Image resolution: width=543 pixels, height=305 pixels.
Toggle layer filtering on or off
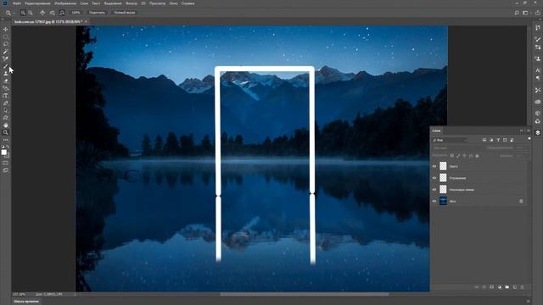click(x=529, y=139)
